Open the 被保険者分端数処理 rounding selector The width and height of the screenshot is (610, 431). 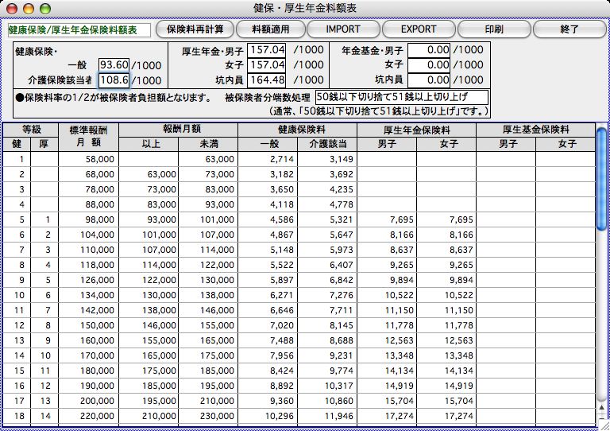pyautogui.click(x=401, y=97)
